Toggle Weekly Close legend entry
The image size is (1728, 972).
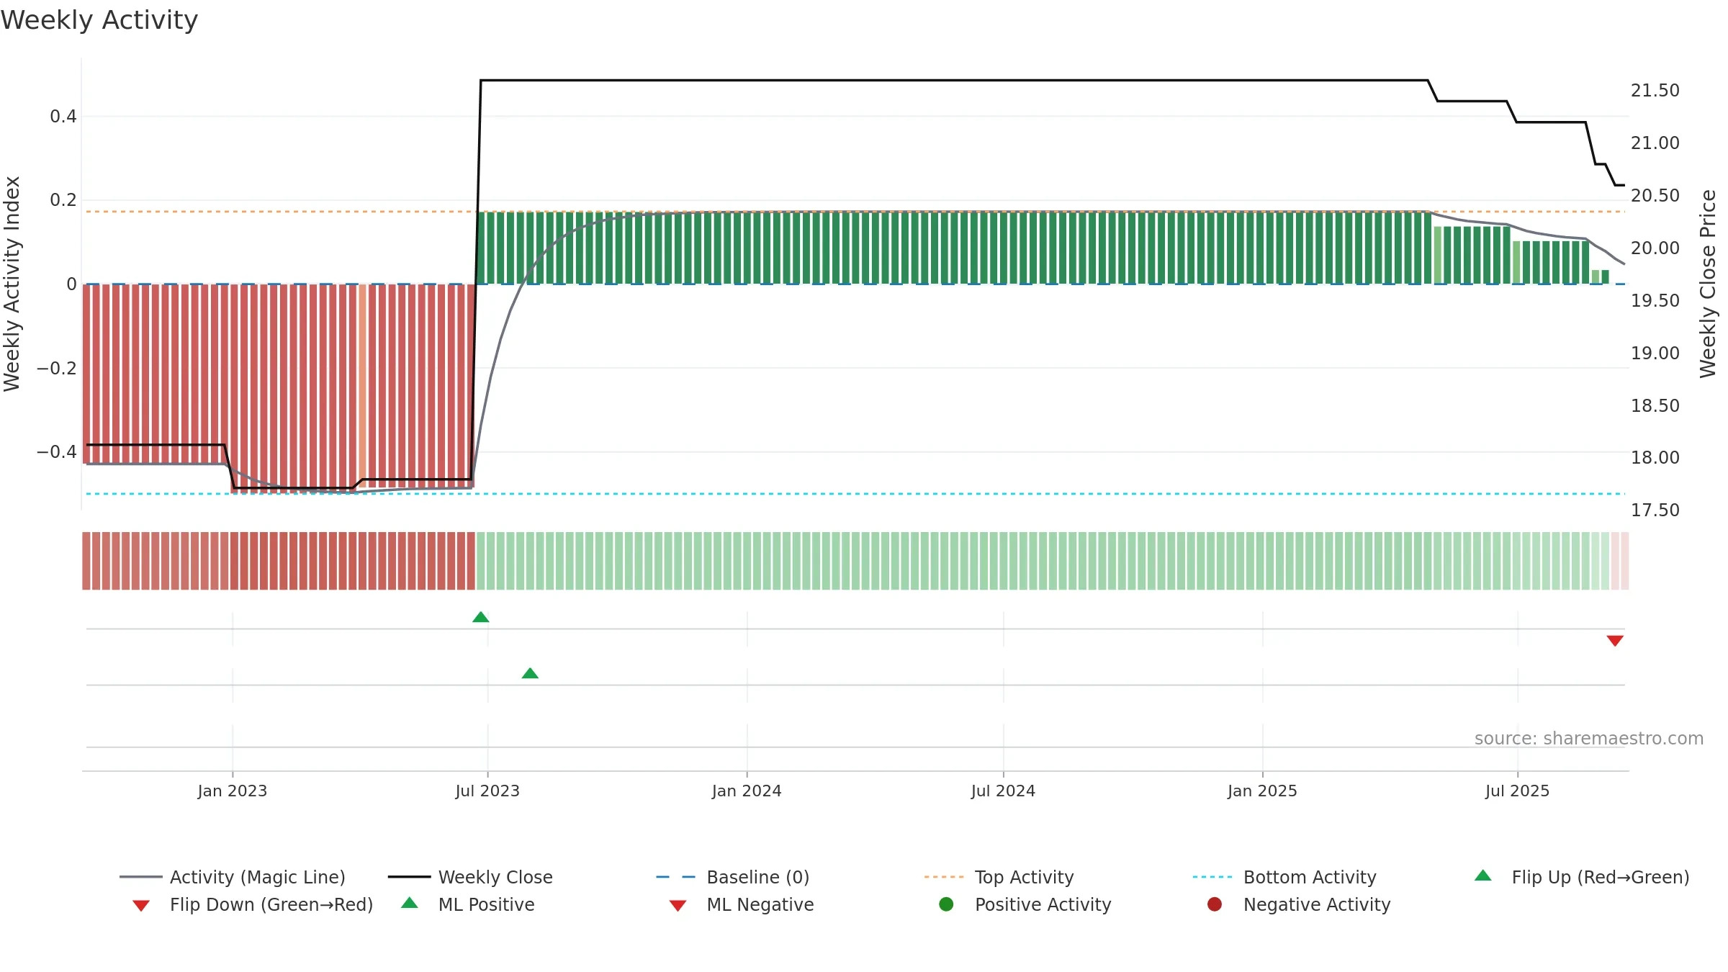pos(470,877)
